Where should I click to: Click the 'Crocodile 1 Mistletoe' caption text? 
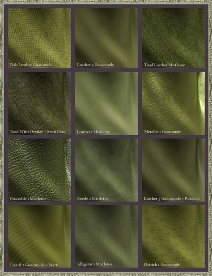(28, 199)
